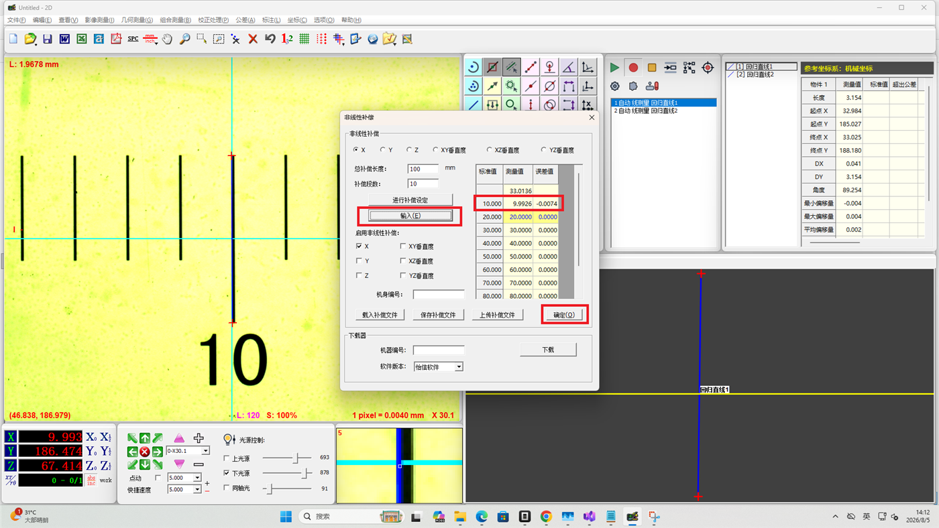Click the 保存补偿文件 button
The height and width of the screenshot is (528, 939).
point(438,314)
